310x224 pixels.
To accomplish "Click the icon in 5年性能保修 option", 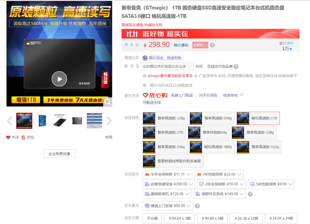I will [x=252, y=184].
